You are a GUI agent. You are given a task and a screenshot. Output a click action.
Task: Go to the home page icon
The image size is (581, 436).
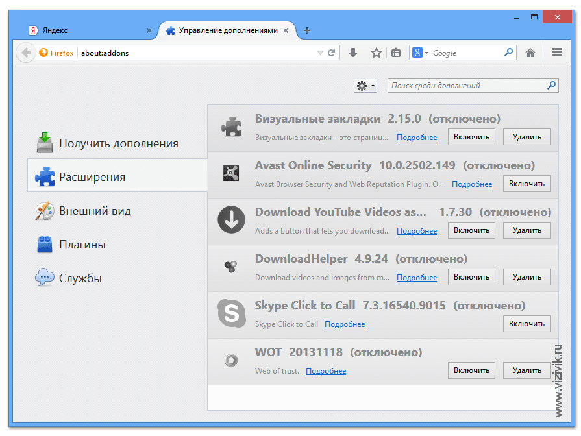point(530,53)
